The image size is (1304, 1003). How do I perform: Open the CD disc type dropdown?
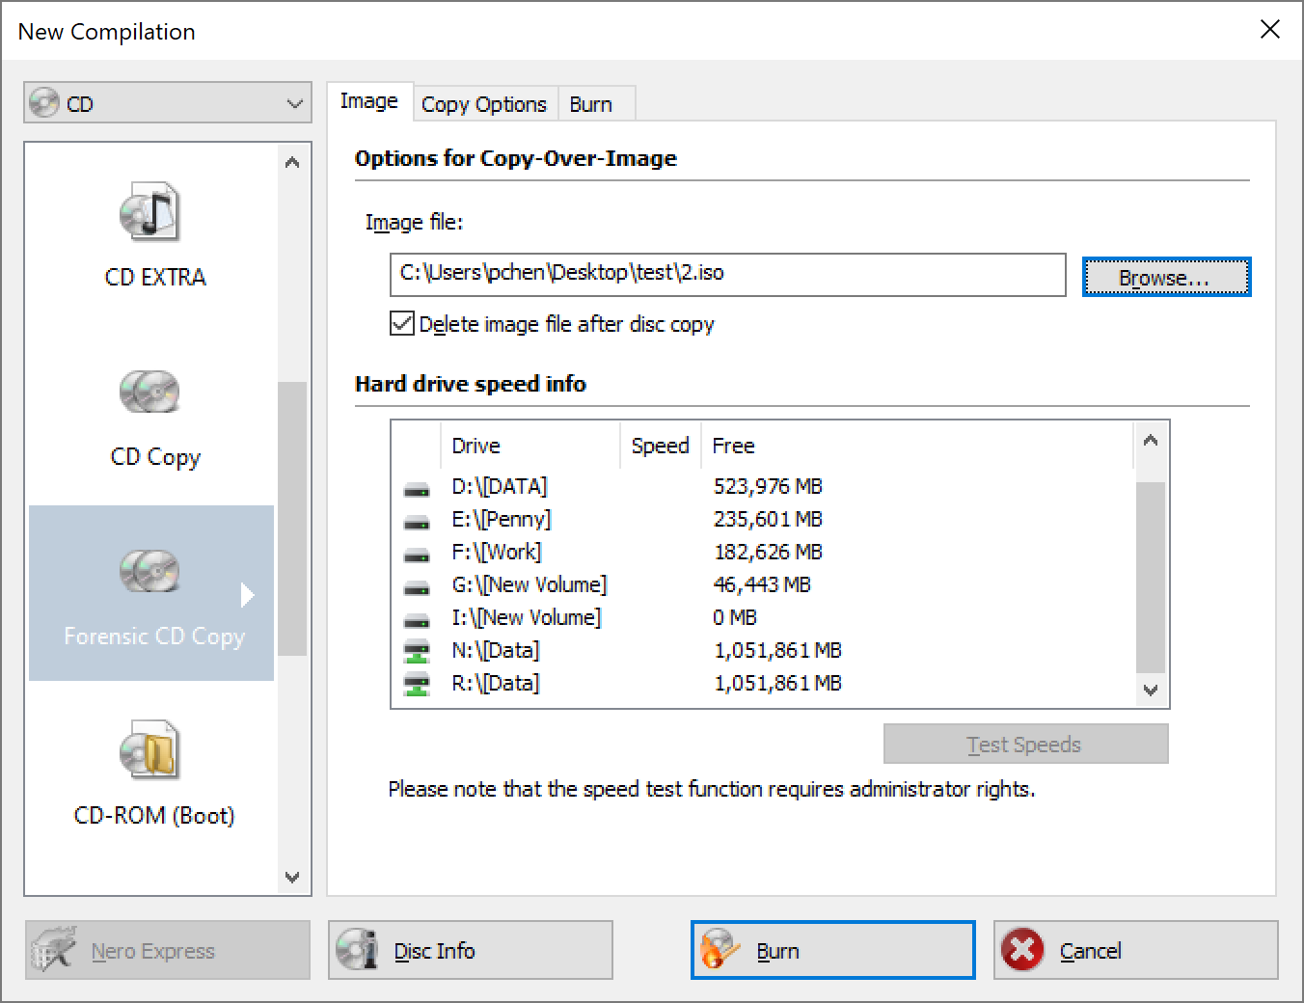(x=168, y=103)
